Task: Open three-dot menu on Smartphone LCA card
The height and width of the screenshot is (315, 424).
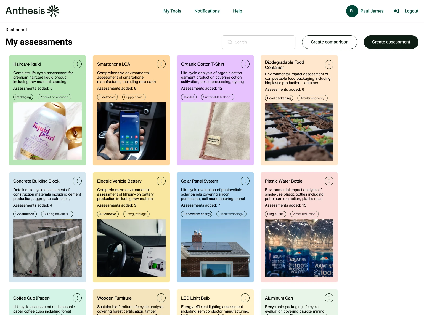Action: [x=161, y=64]
